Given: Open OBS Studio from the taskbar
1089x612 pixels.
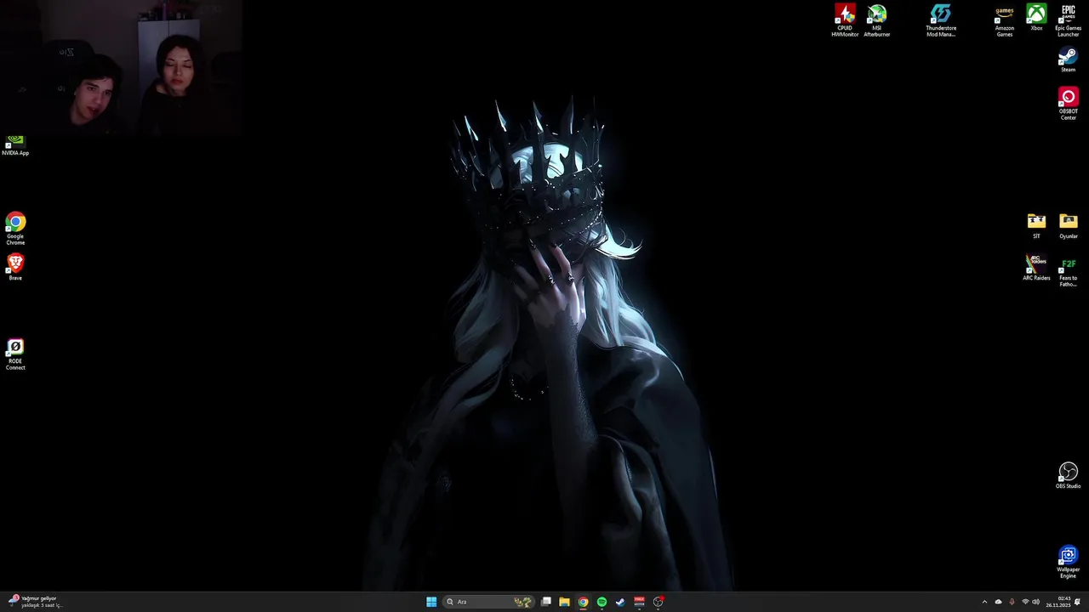Looking at the screenshot, I should point(659,602).
